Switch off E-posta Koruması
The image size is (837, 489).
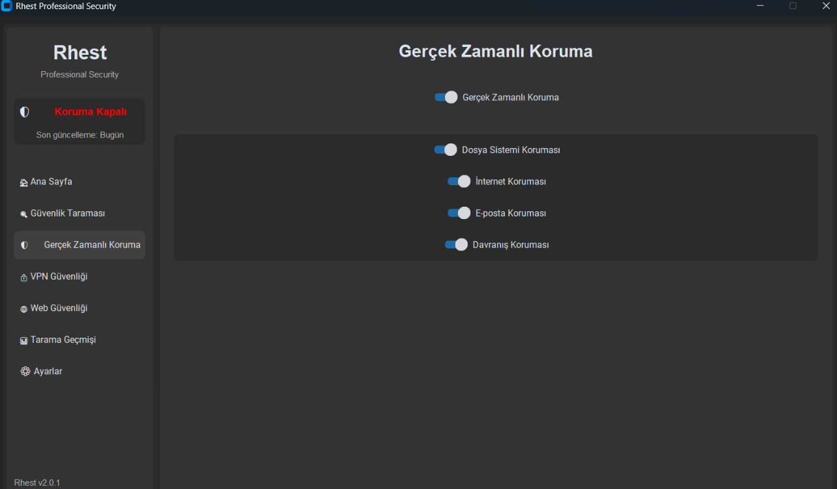pos(459,213)
